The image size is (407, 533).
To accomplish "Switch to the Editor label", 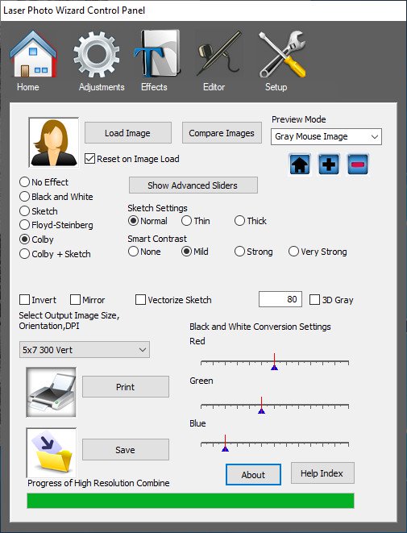I will [x=214, y=87].
